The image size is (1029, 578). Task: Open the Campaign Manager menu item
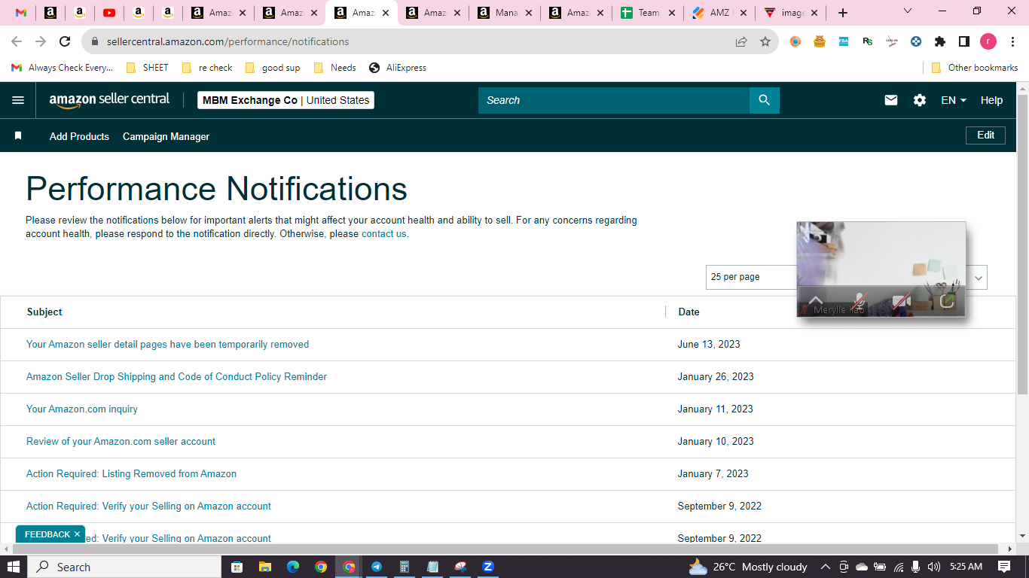[166, 136]
